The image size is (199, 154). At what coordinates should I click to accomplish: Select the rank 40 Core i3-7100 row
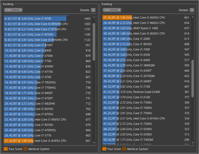click(146, 87)
